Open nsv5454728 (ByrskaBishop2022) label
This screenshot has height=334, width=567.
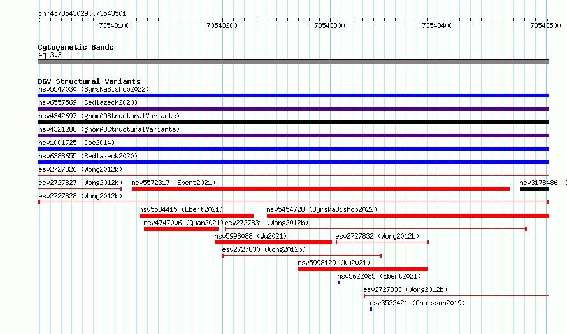(x=322, y=209)
